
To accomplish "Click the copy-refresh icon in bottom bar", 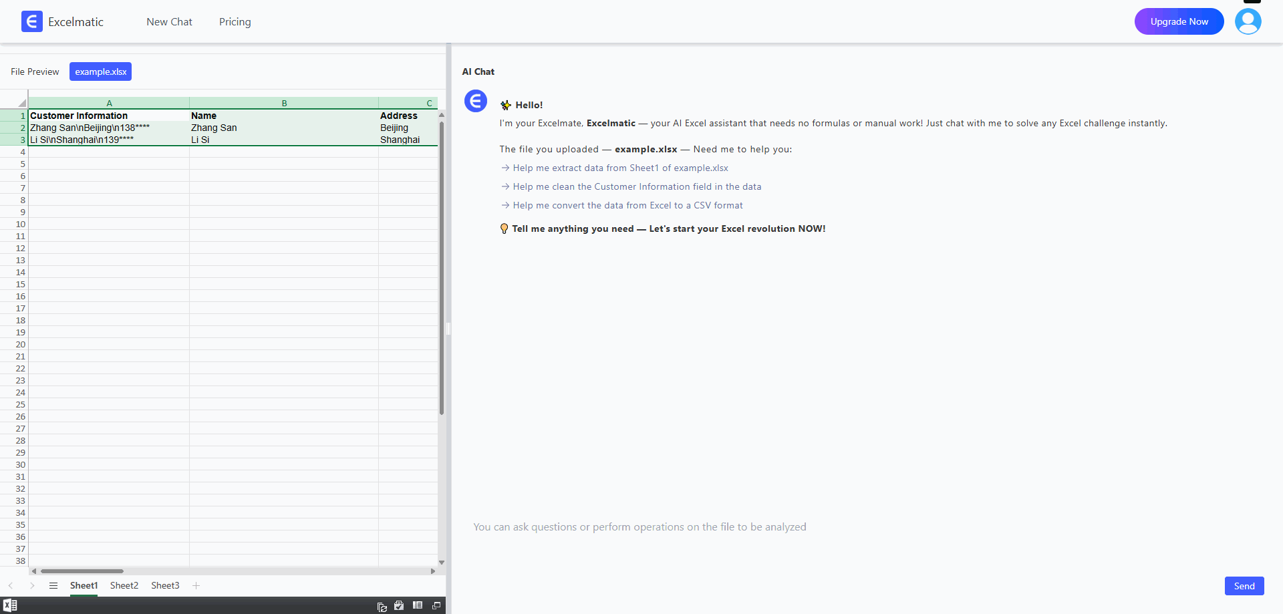I will point(382,606).
